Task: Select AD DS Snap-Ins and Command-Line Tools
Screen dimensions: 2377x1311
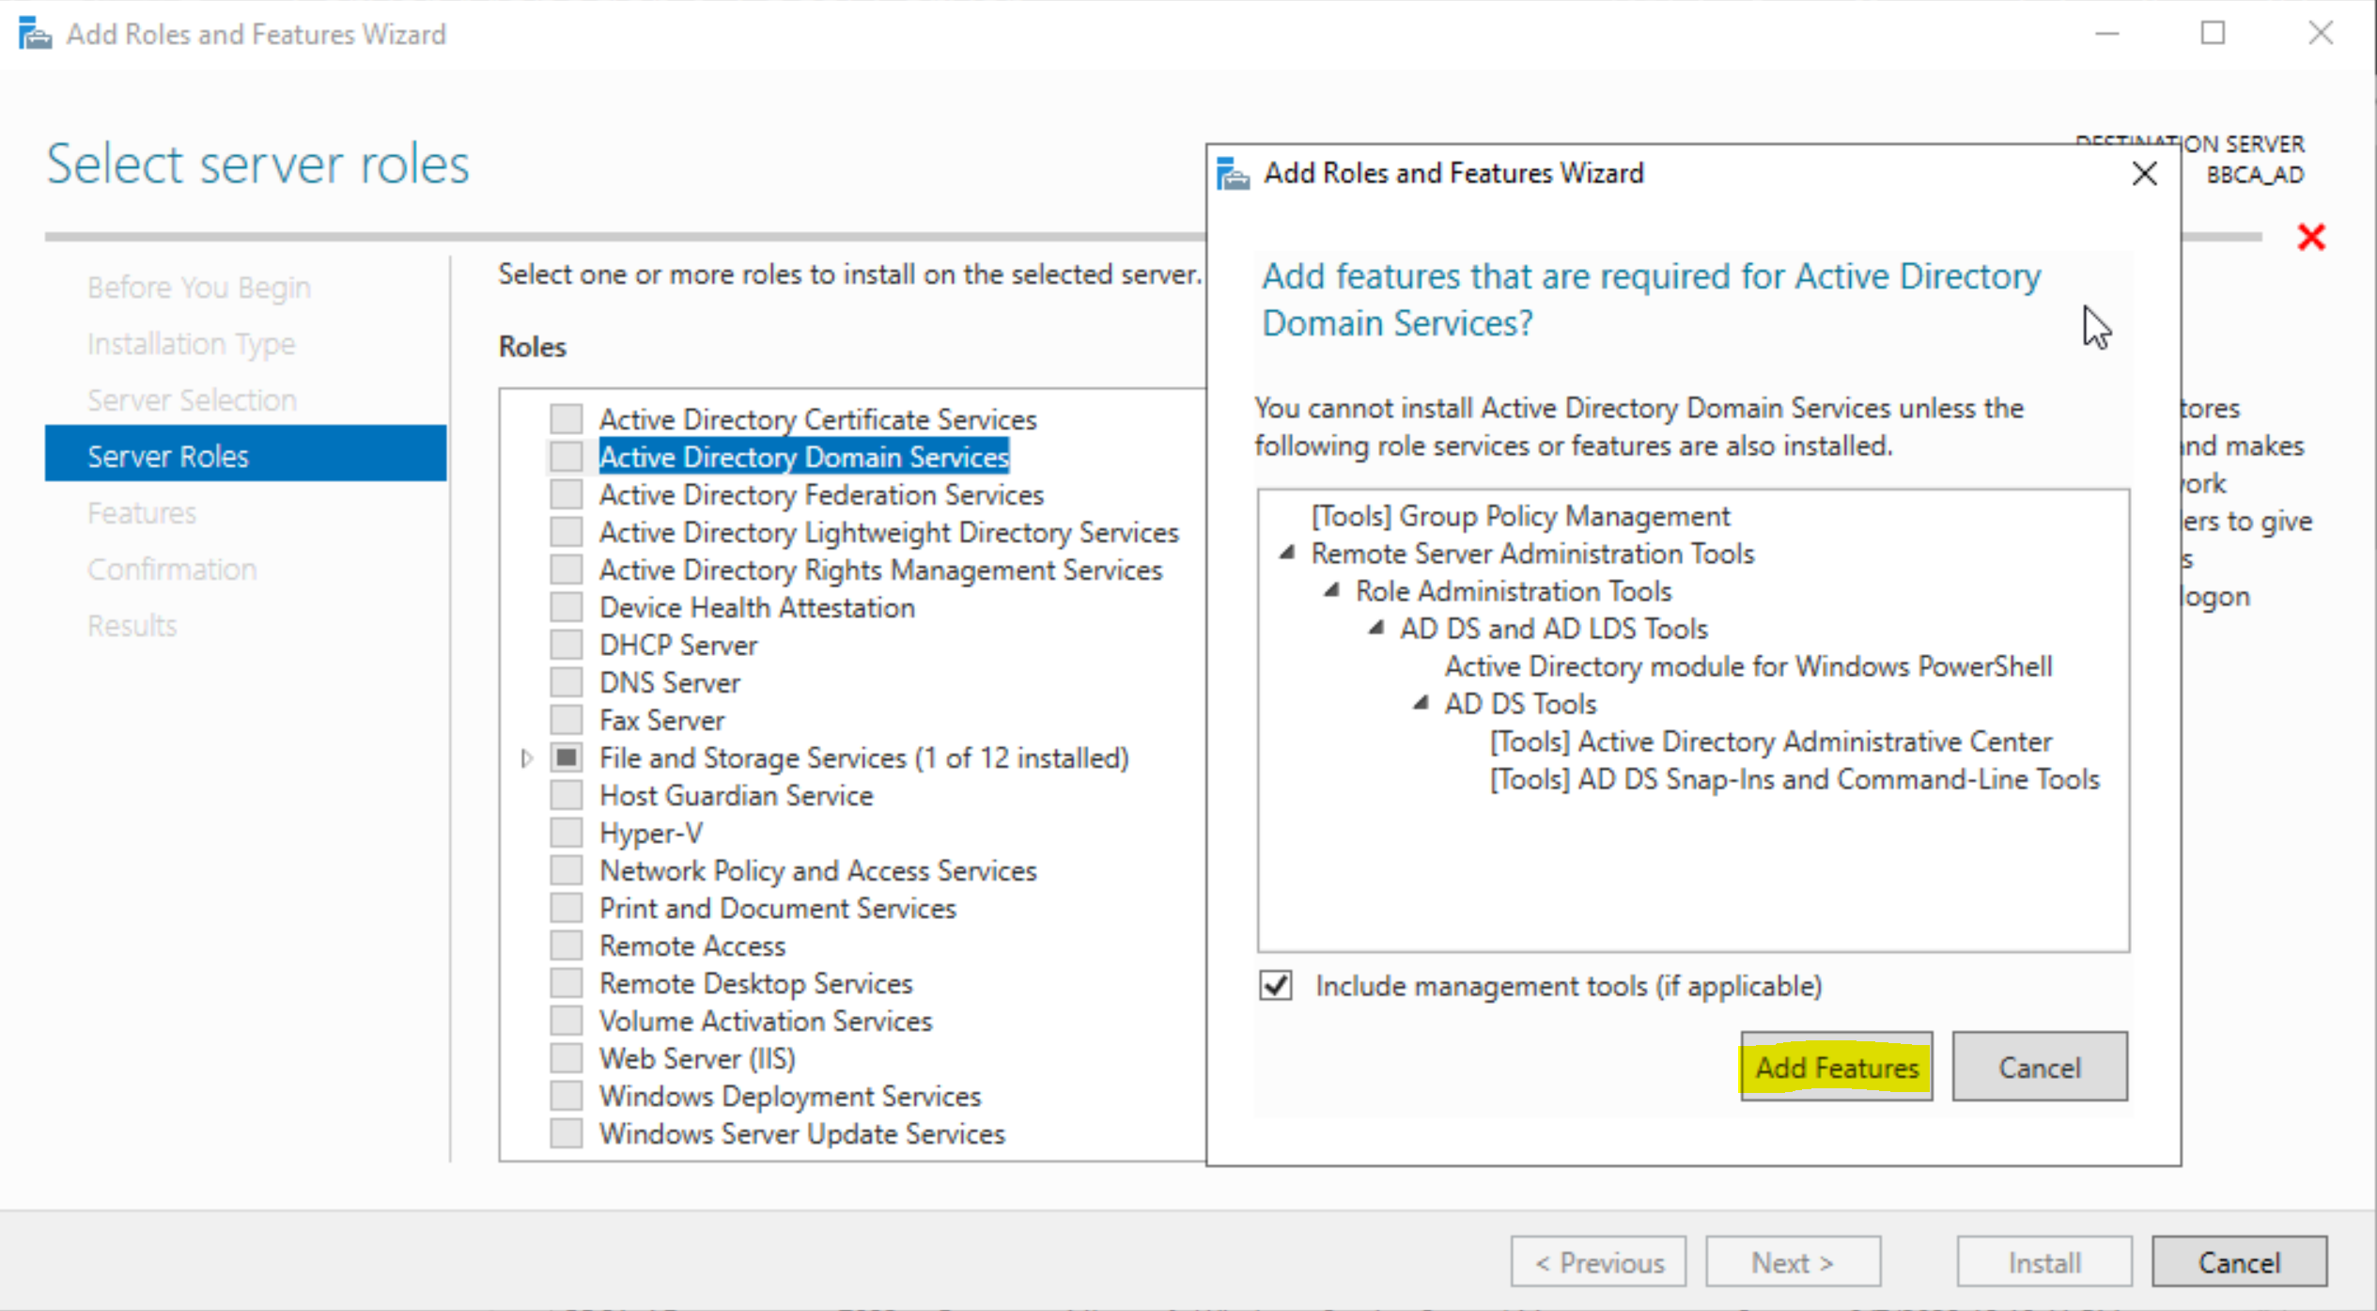Action: 1794,779
